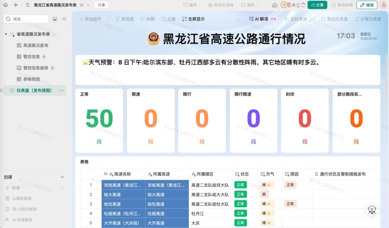Select the 封闭 statistic card
389x228 pixels.
tap(305, 121)
